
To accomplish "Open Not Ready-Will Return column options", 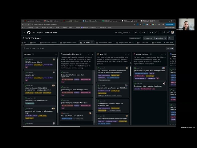I will [x=89, y=54].
